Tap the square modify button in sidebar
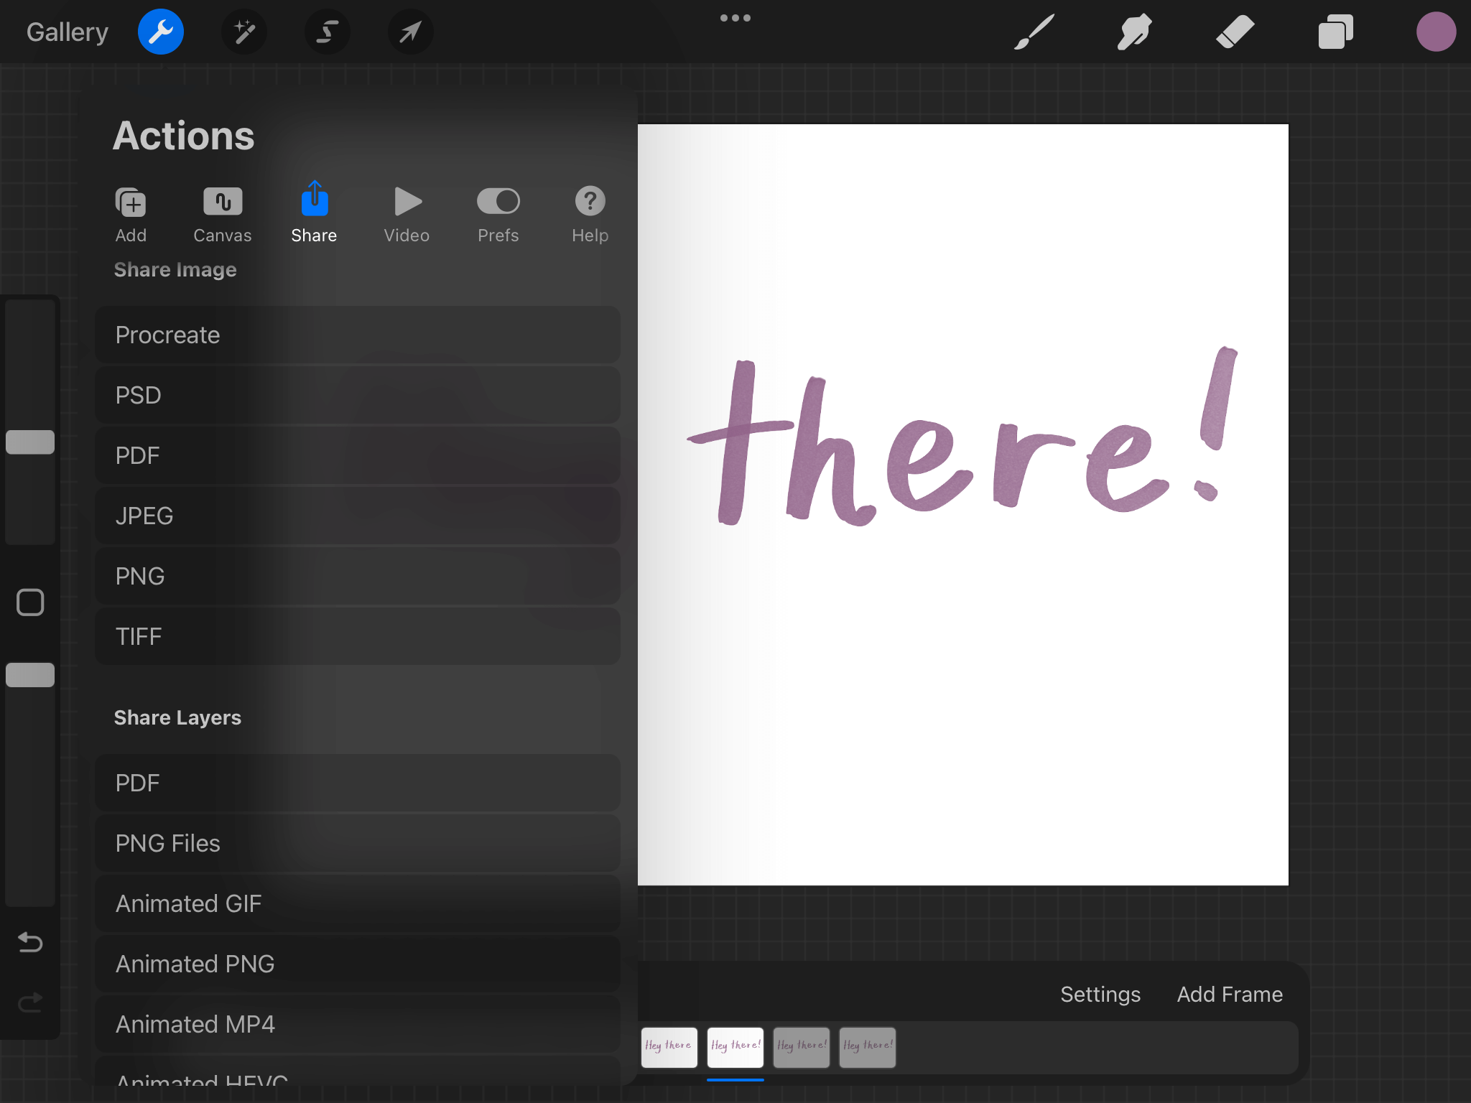Screen dimensions: 1471x1103 (30, 602)
